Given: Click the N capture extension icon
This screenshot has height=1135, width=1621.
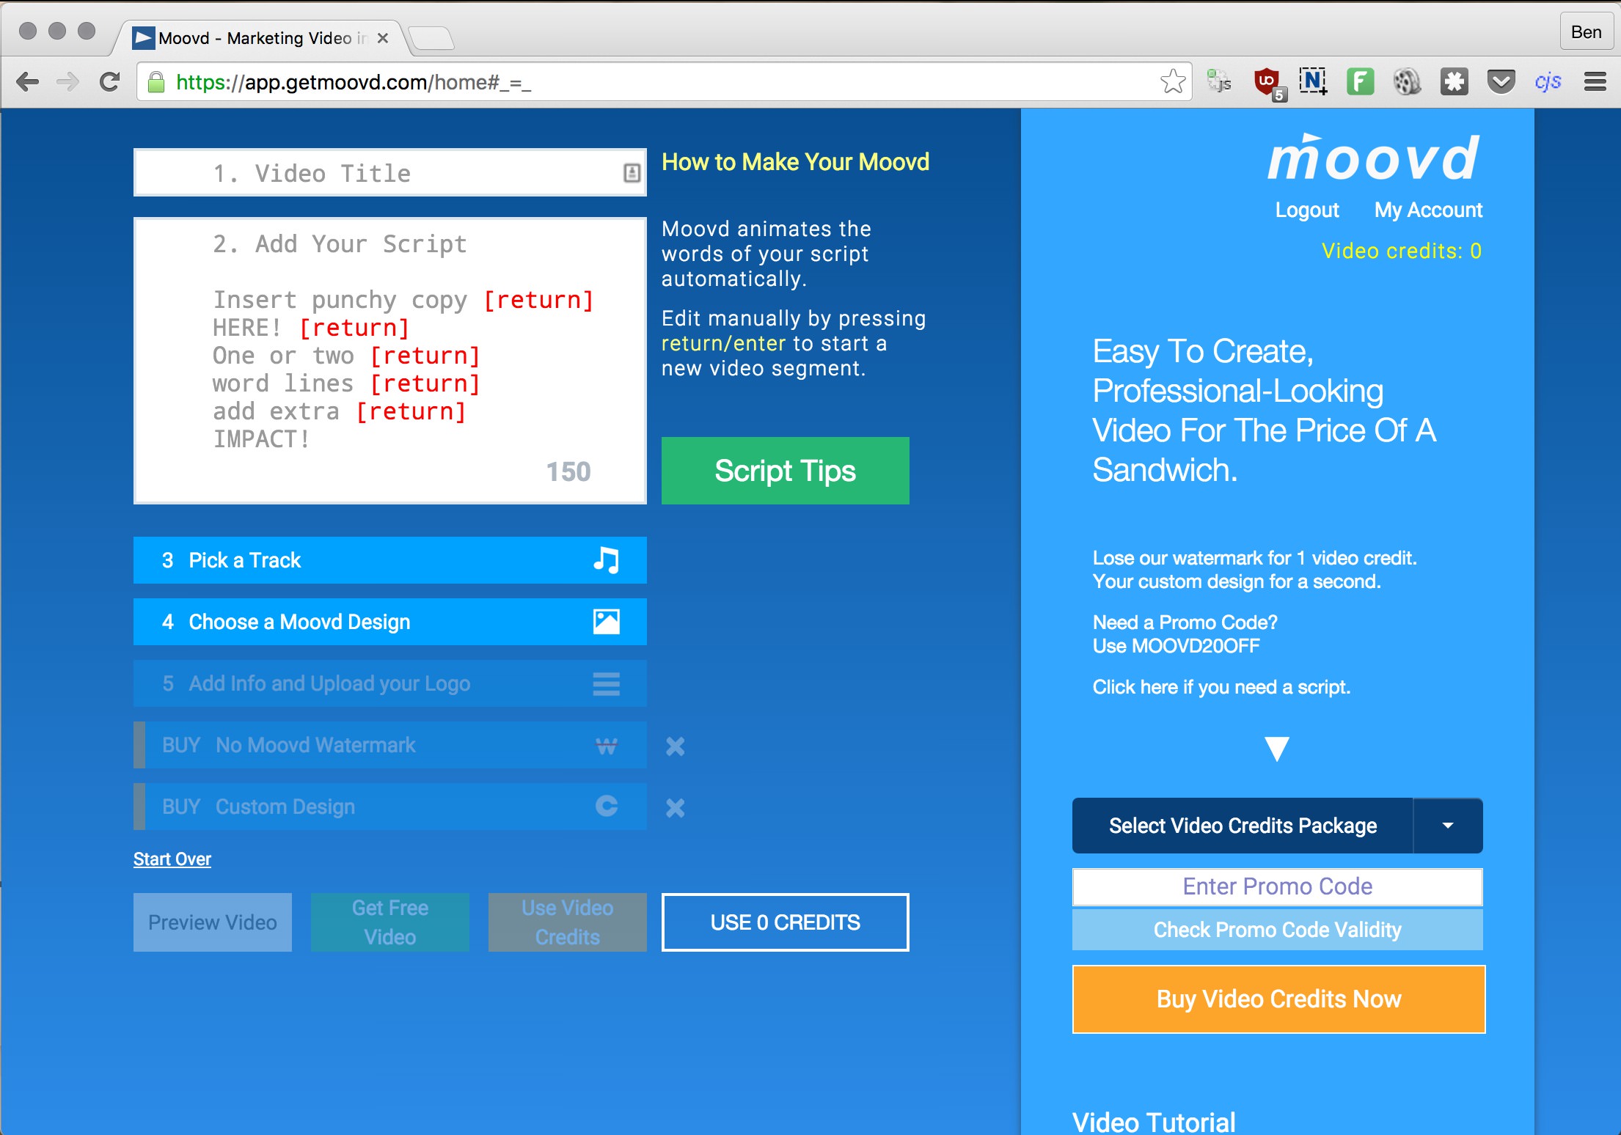Looking at the screenshot, I should (1313, 81).
